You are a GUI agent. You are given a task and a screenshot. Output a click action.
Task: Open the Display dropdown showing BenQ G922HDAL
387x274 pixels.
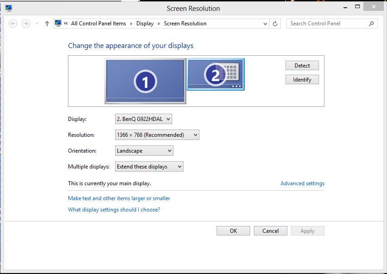[143, 119]
